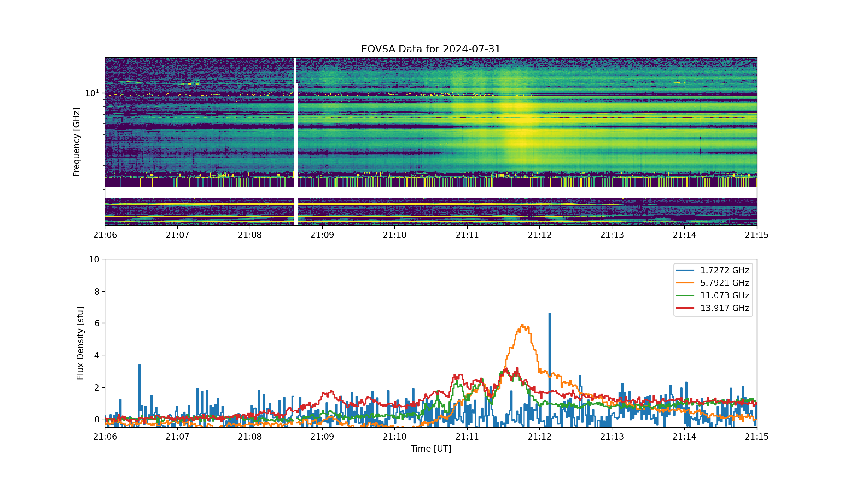Click the 'Time [UT]' x-axis label
This screenshot has width=841, height=480.
tap(431, 448)
